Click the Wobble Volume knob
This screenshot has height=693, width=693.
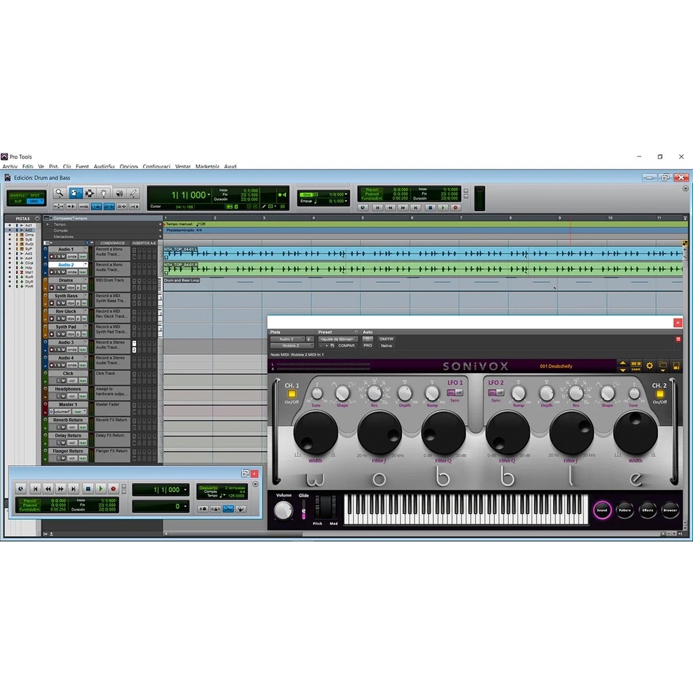click(284, 510)
